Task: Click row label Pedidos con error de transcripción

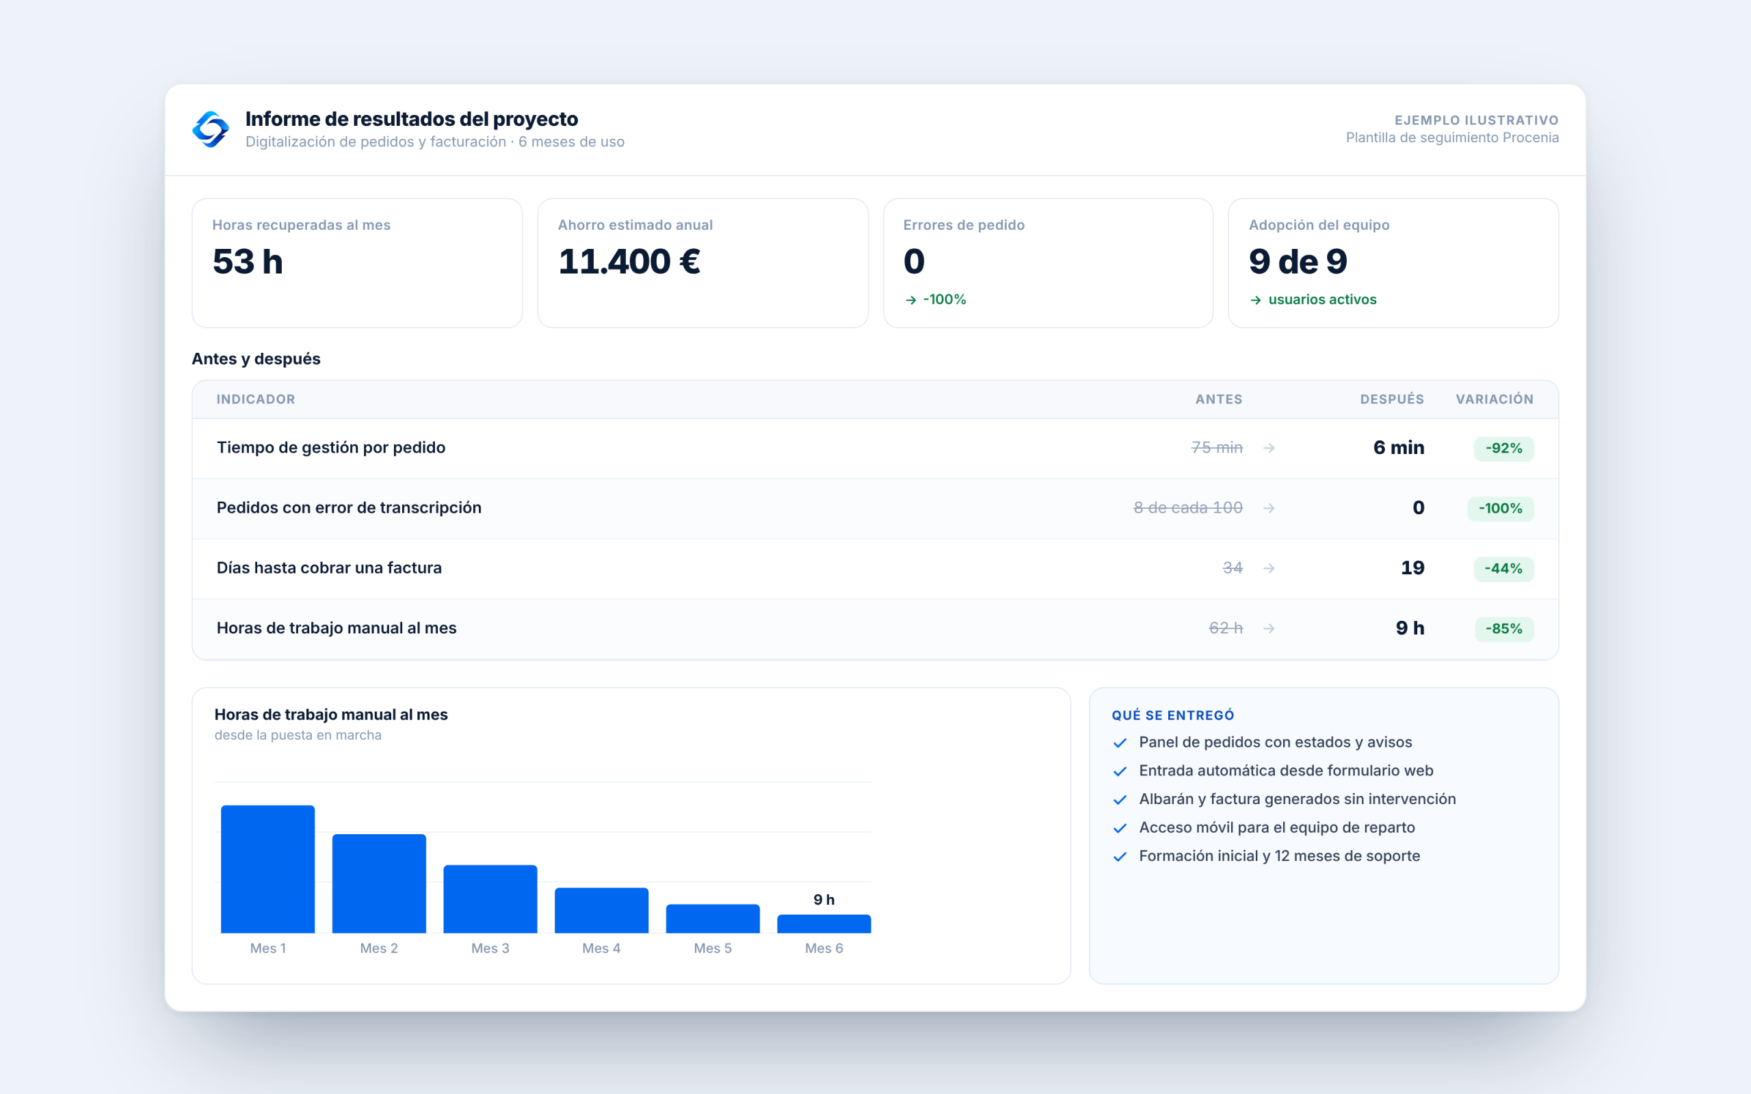Action: [x=349, y=508]
